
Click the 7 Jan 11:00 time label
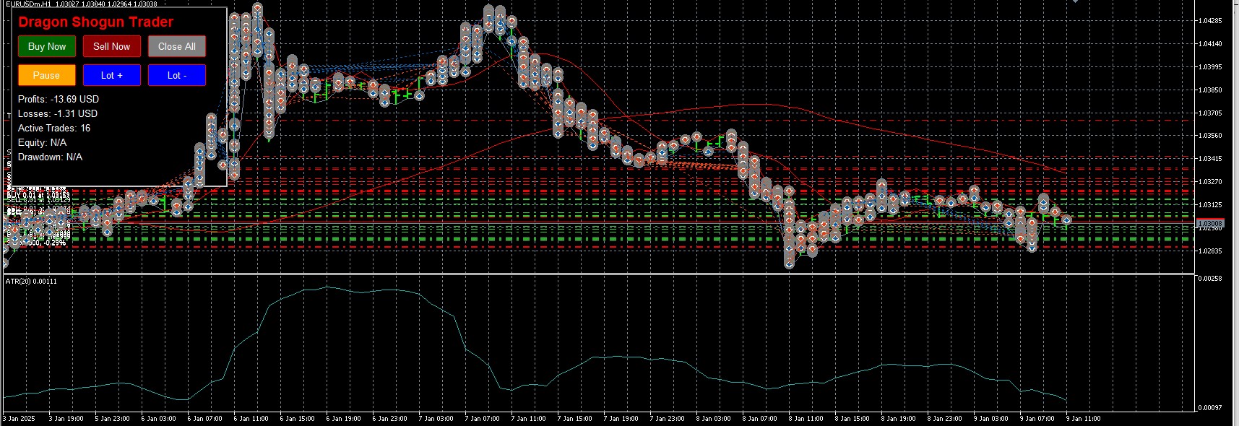point(529,418)
